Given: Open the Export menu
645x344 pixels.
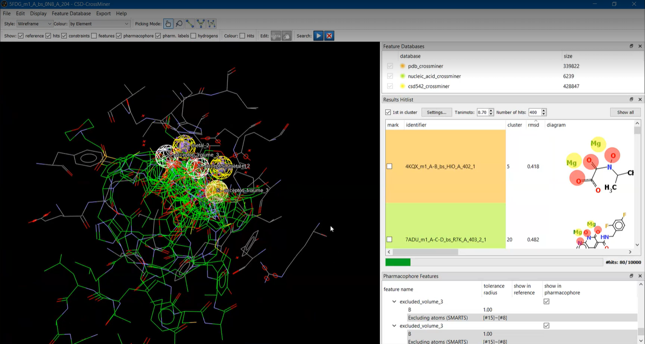Looking at the screenshot, I should click(x=103, y=14).
